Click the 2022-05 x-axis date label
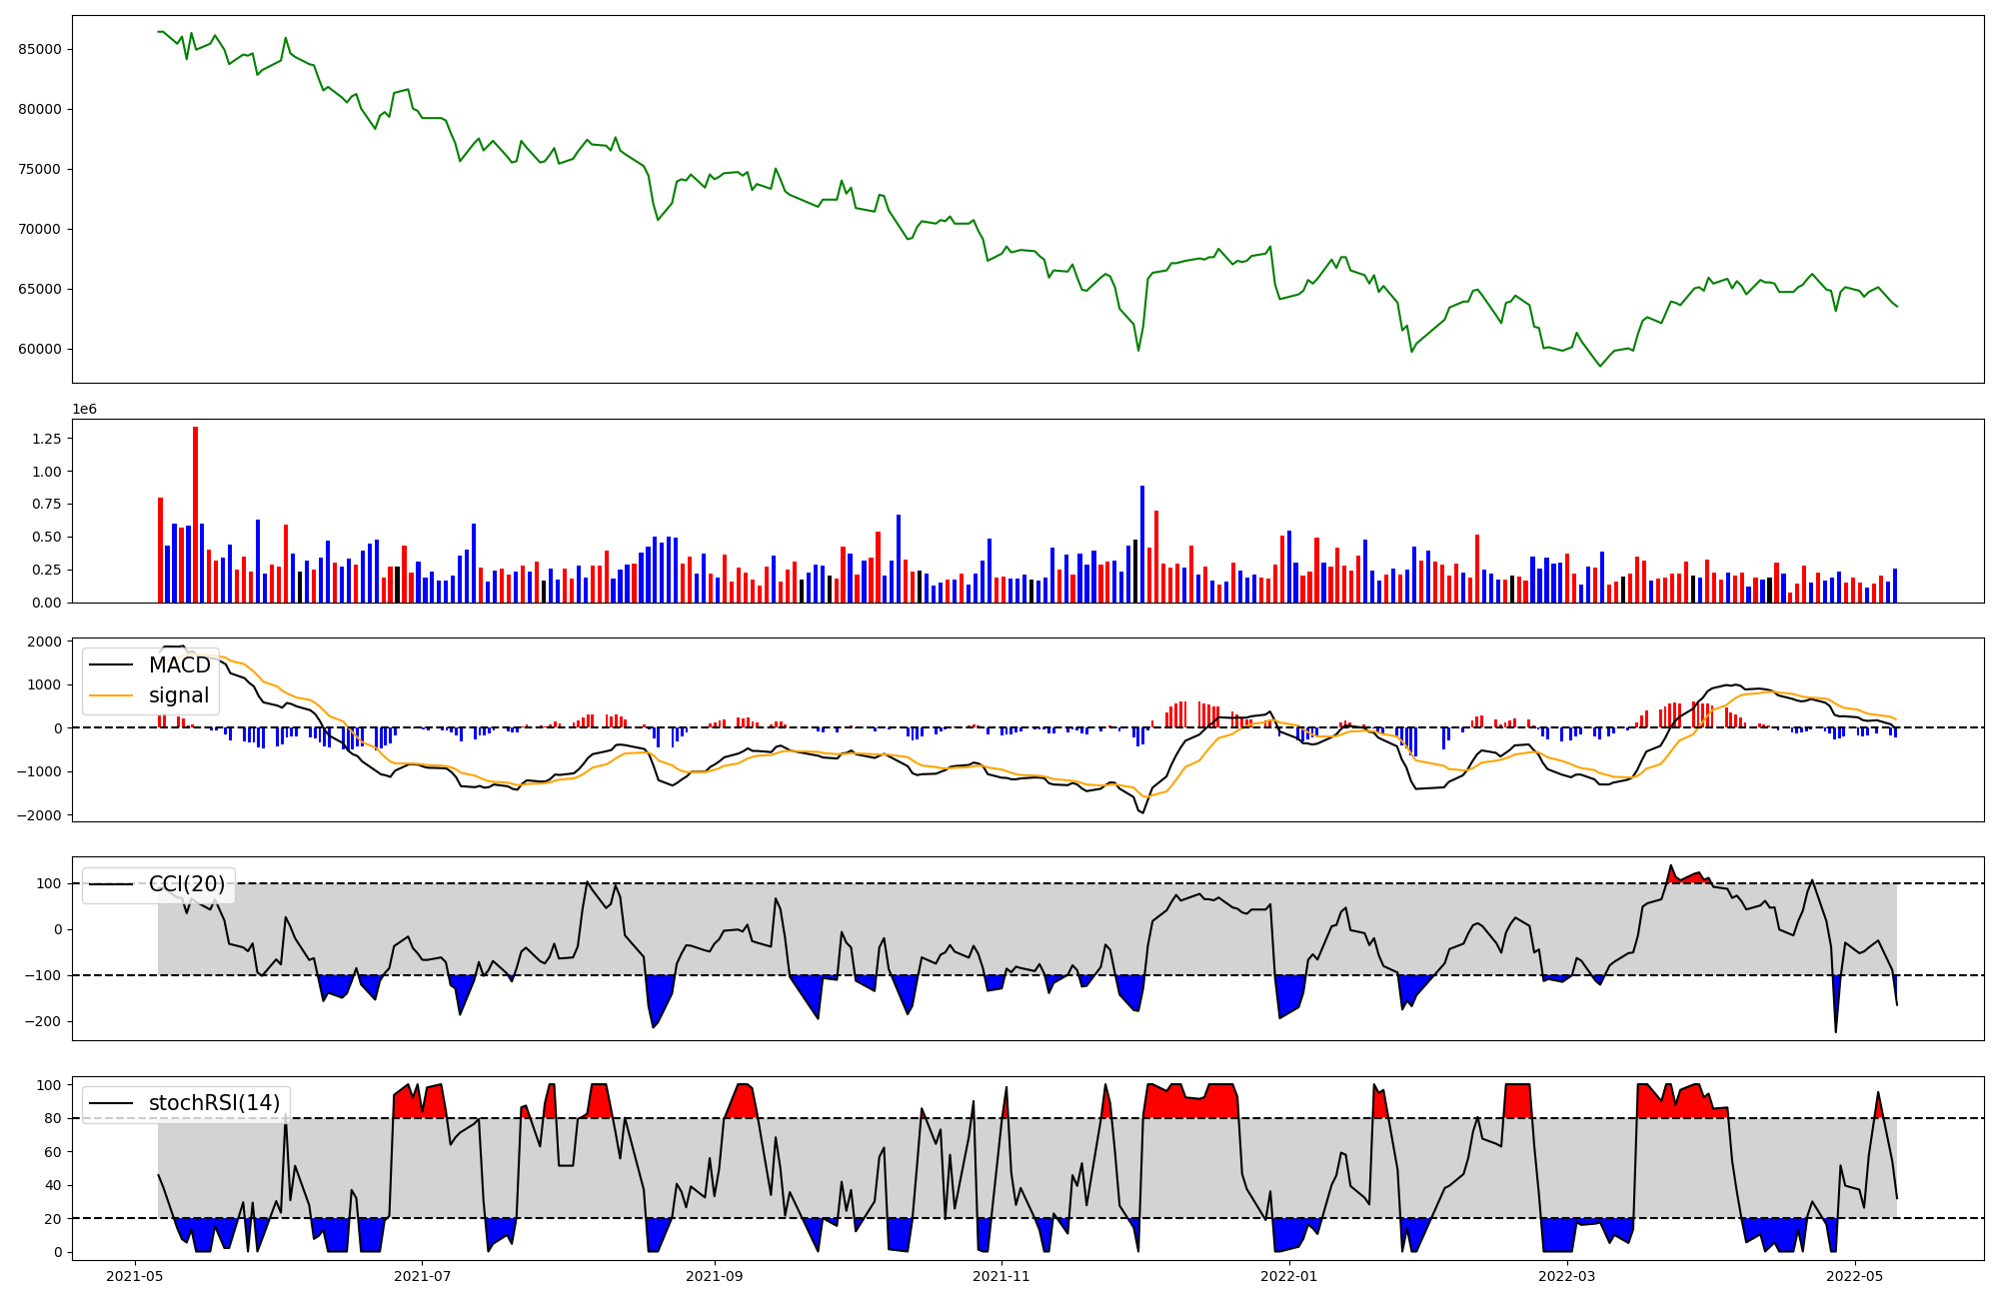Image resolution: width=1999 pixels, height=1299 pixels. click(1855, 1276)
